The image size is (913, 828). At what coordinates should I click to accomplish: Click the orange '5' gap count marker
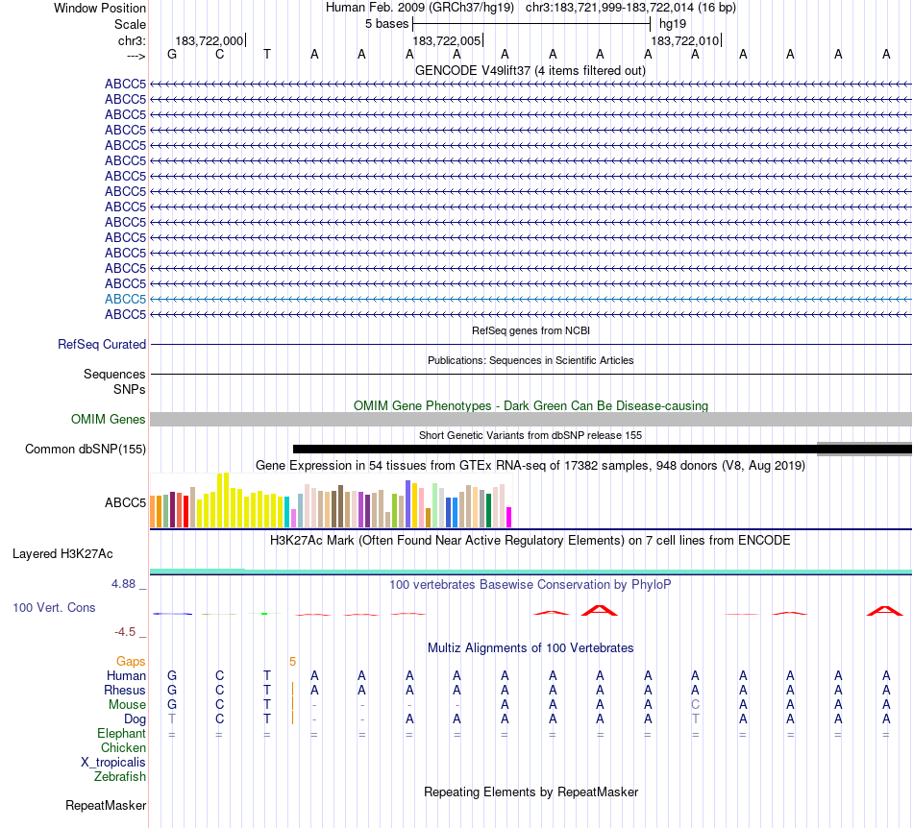[292, 662]
